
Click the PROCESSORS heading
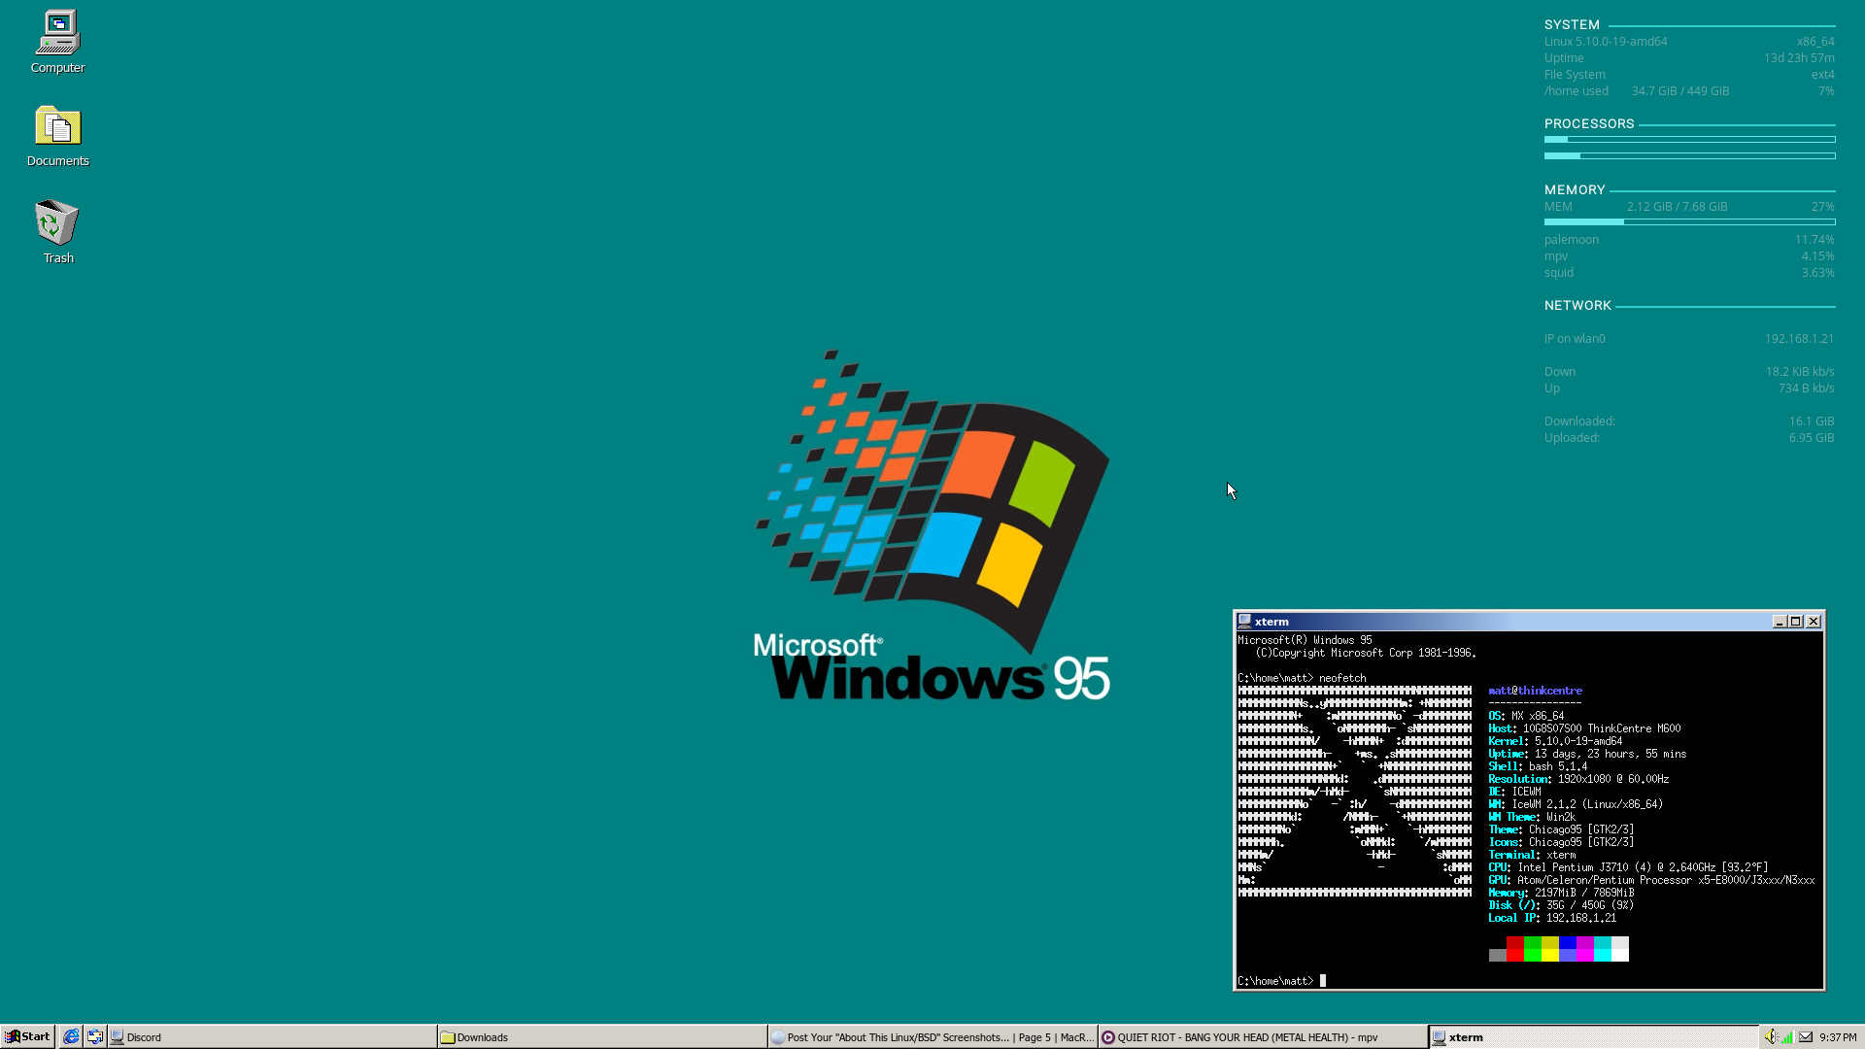tap(1589, 124)
